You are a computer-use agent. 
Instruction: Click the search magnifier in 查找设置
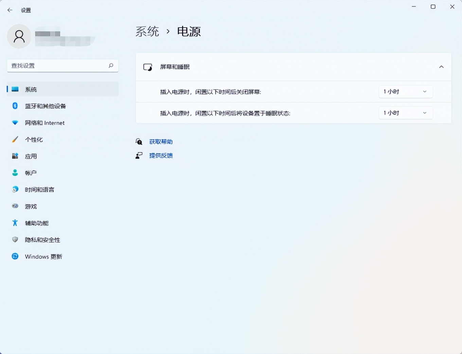tap(111, 66)
